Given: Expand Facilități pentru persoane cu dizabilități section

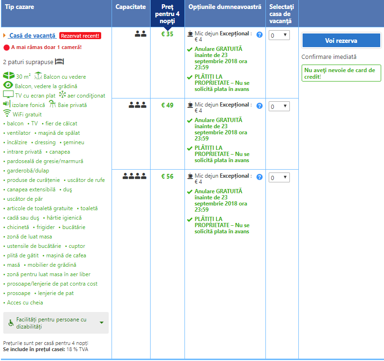Looking at the screenshot, I should coord(56,323).
